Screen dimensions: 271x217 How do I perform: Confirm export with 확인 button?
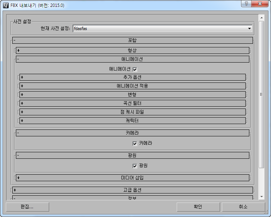[x=198, y=207]
